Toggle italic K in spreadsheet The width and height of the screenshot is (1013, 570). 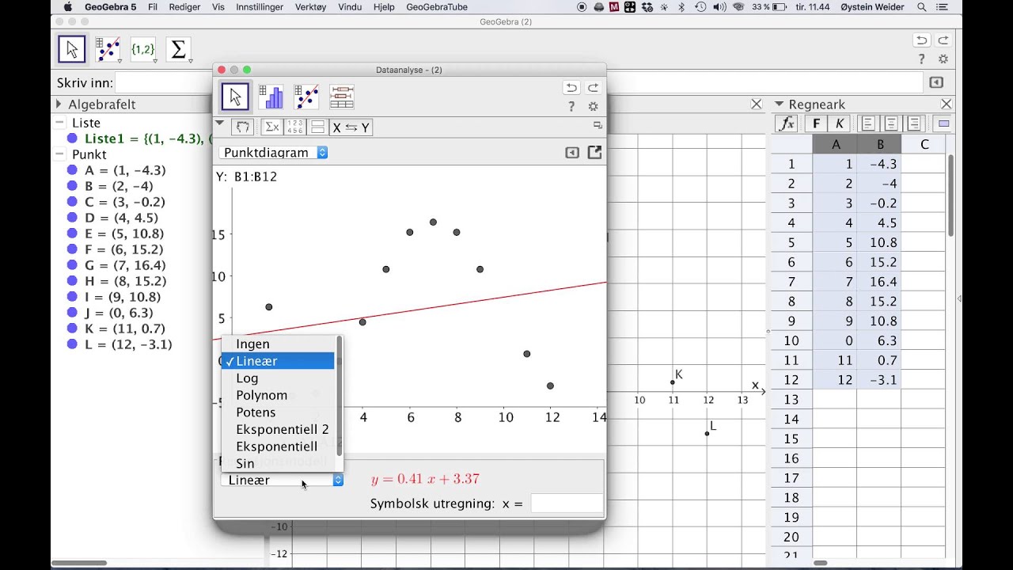pos(840,123)
